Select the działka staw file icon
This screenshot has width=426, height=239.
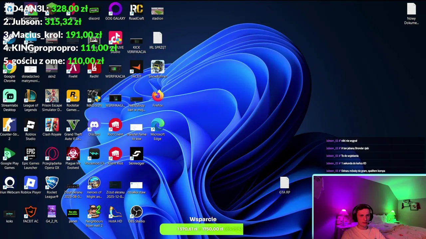click(136, 188)
